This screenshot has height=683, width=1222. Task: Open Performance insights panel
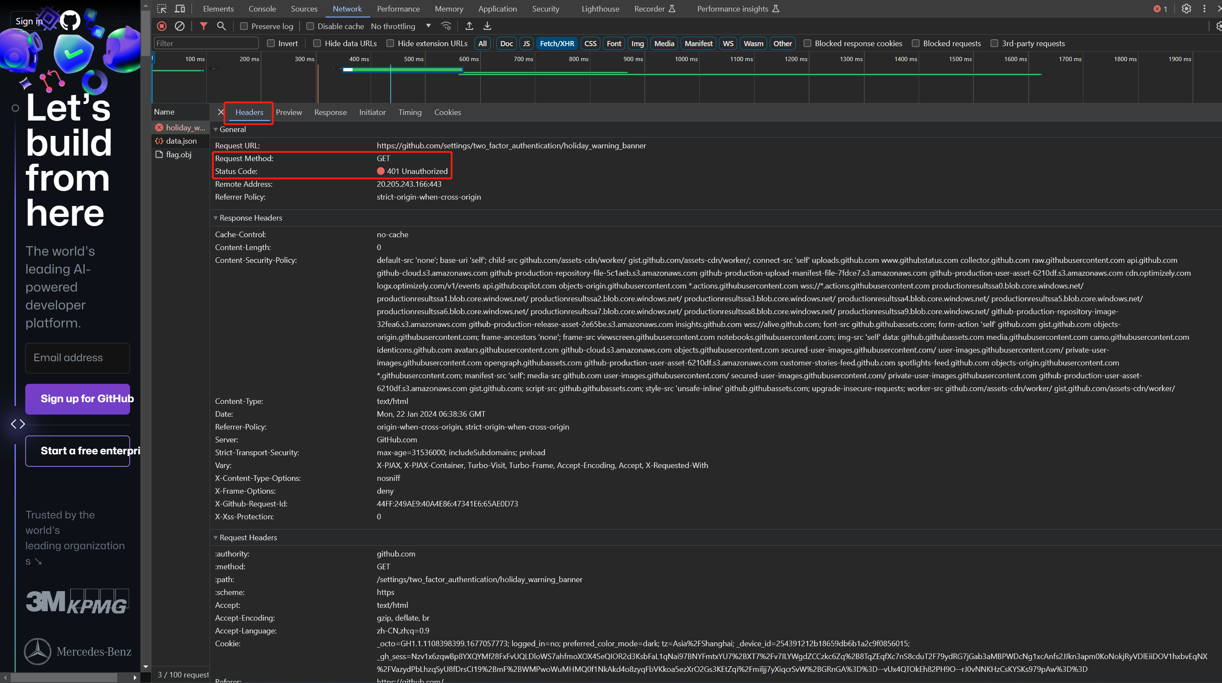click(738, 9)
